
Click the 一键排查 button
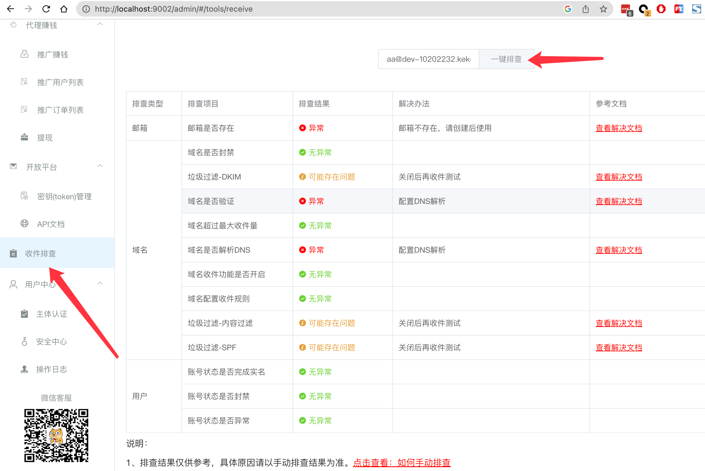507,59
